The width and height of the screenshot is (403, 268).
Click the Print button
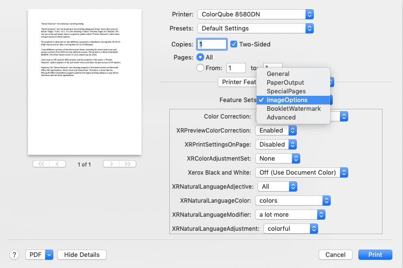pyautogui.click(x=375, y=255)
